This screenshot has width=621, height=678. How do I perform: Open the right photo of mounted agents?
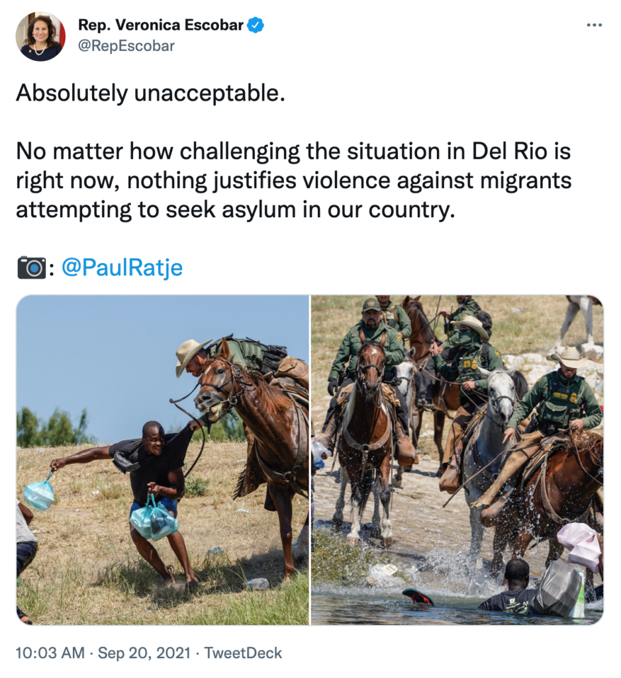(x=457, y=460)
